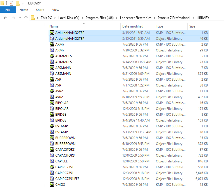
Task: Click the Object File Library icon of BURRBROWN
Action: click(x=52, y=144)
